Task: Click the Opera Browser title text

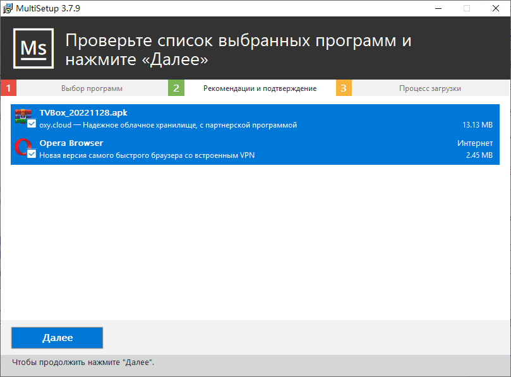Action: point(71,143)
